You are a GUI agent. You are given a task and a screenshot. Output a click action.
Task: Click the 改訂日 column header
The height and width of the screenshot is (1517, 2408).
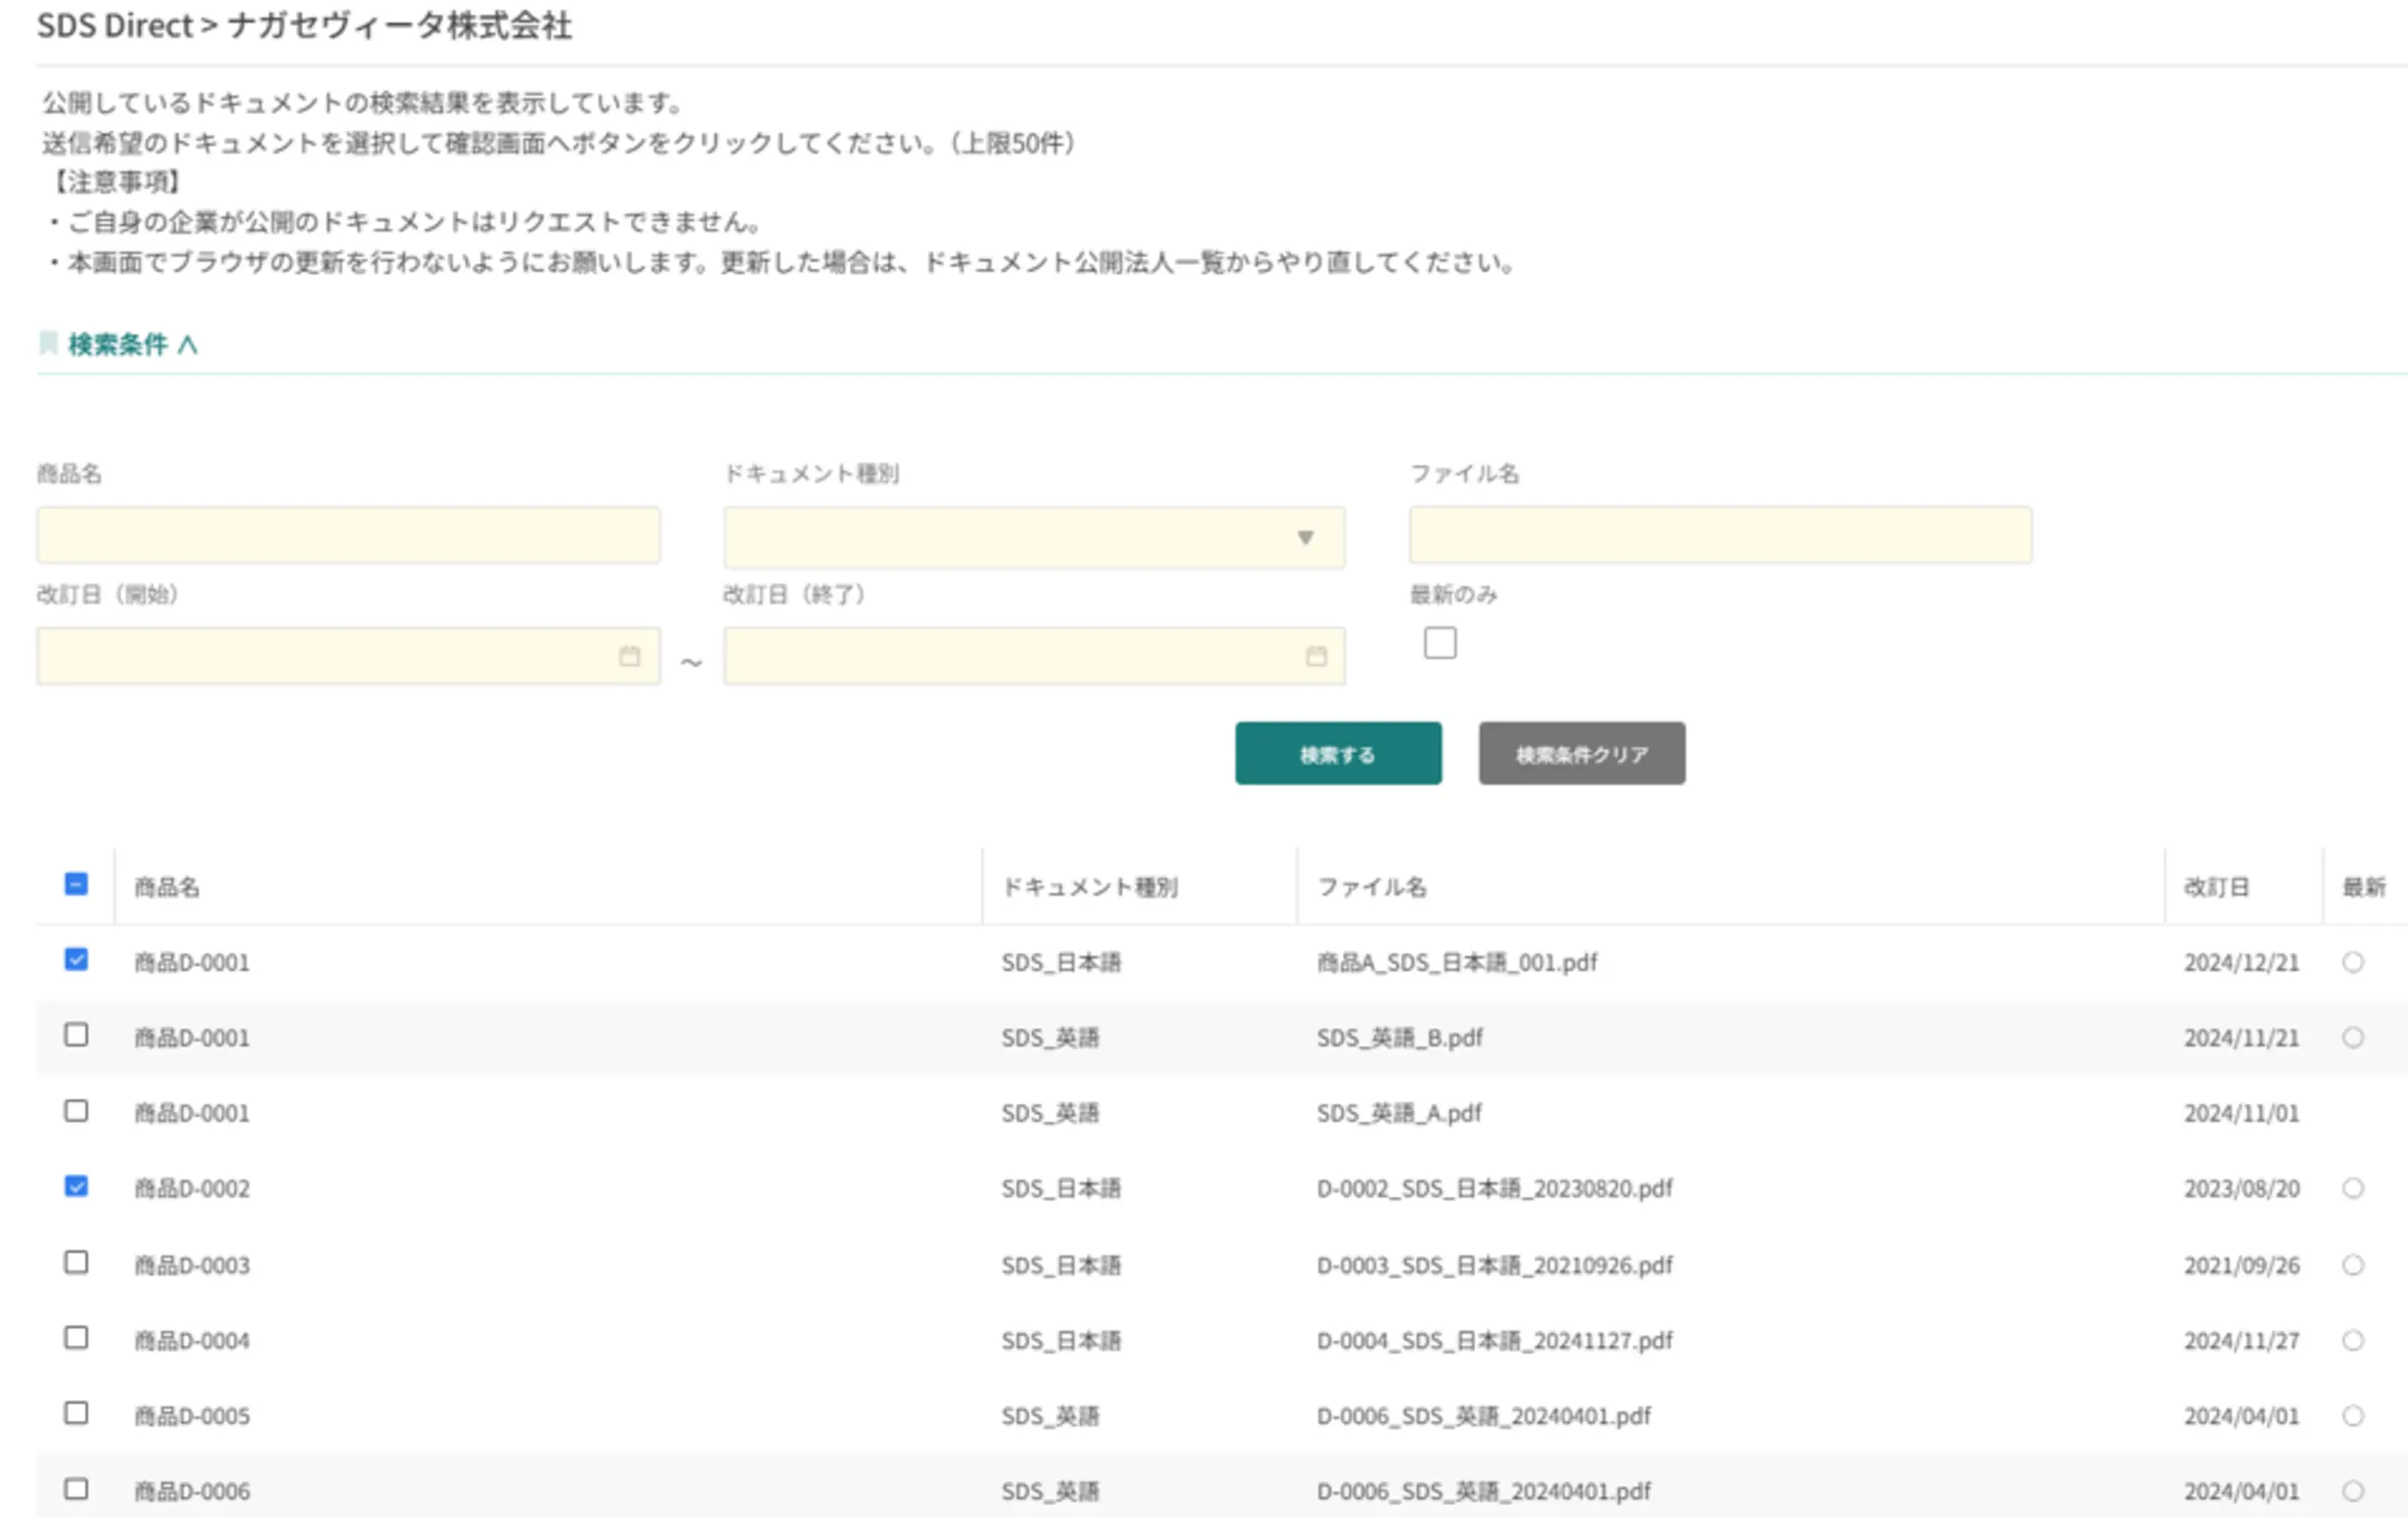click(x=2216, y=887)
